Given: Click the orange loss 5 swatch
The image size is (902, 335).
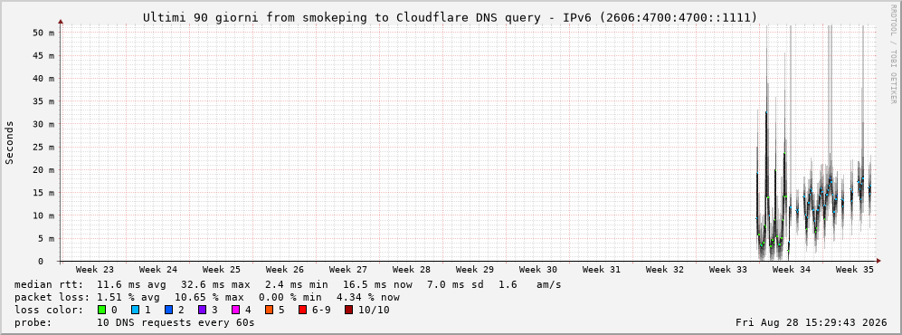Looking at the screenshot, I should point(270,310).
